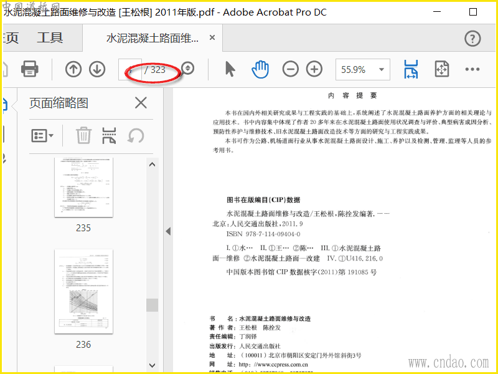This screenshot has width=498, height=374.
Task: Select page 236 thumbnail
Action: [x=83, y=291]
